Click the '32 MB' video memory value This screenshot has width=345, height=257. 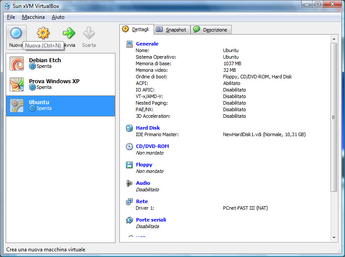(x=230, y=70)
